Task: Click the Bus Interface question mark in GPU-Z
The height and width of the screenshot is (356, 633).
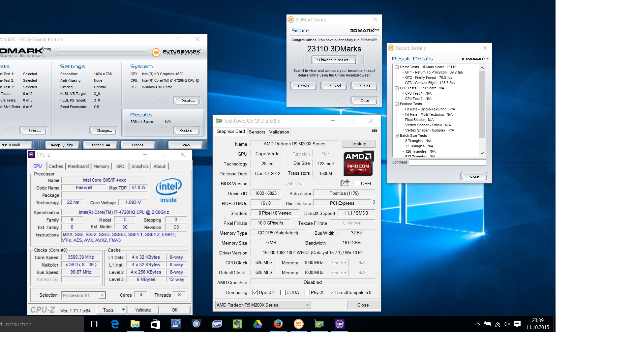Action: pos(374,203)
